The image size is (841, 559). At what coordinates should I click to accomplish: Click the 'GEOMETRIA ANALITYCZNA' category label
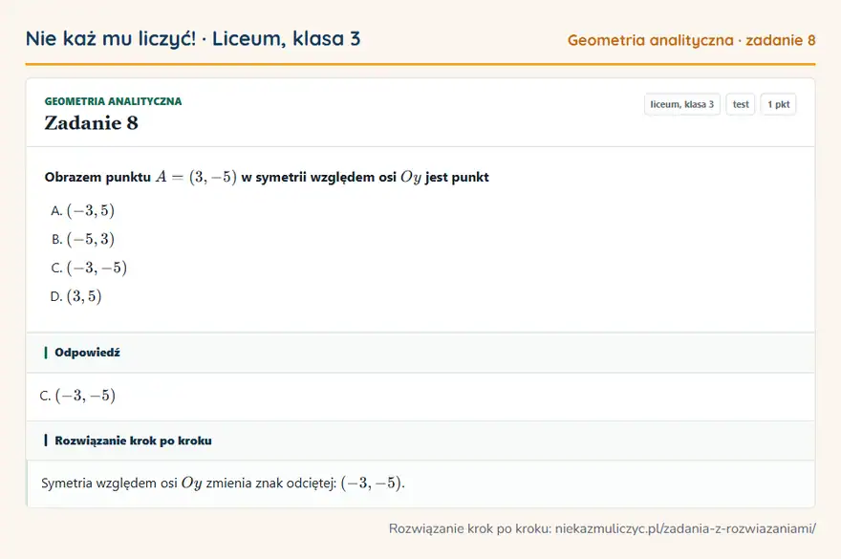[113, 101]
